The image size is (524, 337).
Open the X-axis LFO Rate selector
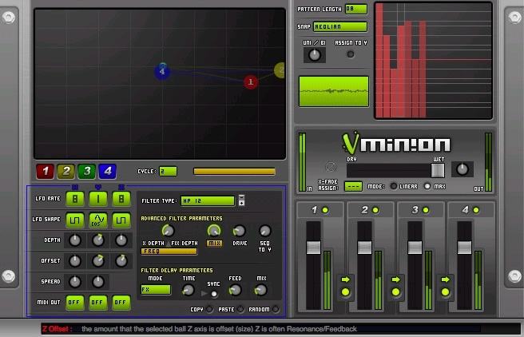click(x=75, y=199)
